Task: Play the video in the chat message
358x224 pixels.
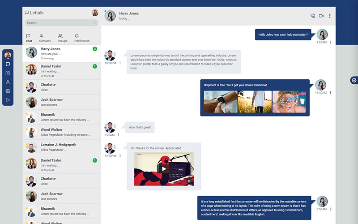Action: click(x=164, y=169)
